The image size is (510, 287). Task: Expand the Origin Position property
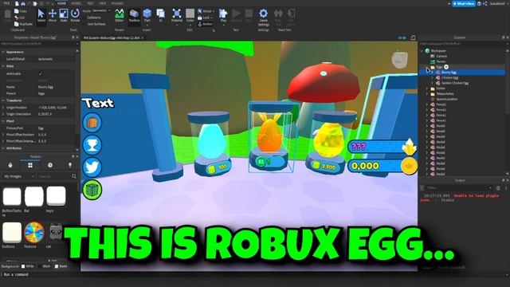[3, 107]
